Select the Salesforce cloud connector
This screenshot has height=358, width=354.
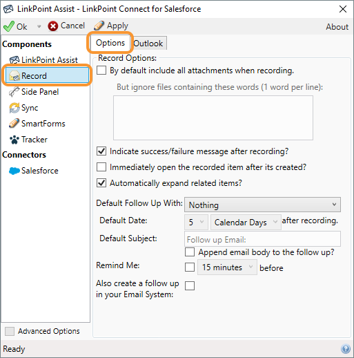click(34, 171)
